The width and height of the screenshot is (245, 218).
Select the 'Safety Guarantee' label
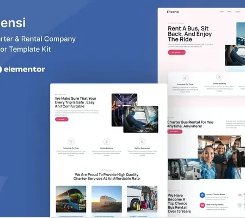[x=142, y=148]
